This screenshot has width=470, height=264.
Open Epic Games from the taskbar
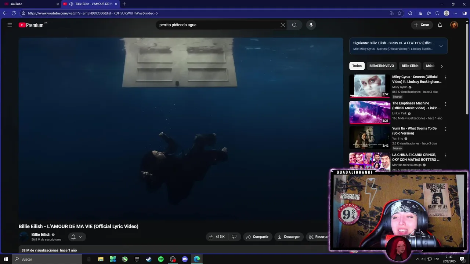tap(137, 259)
